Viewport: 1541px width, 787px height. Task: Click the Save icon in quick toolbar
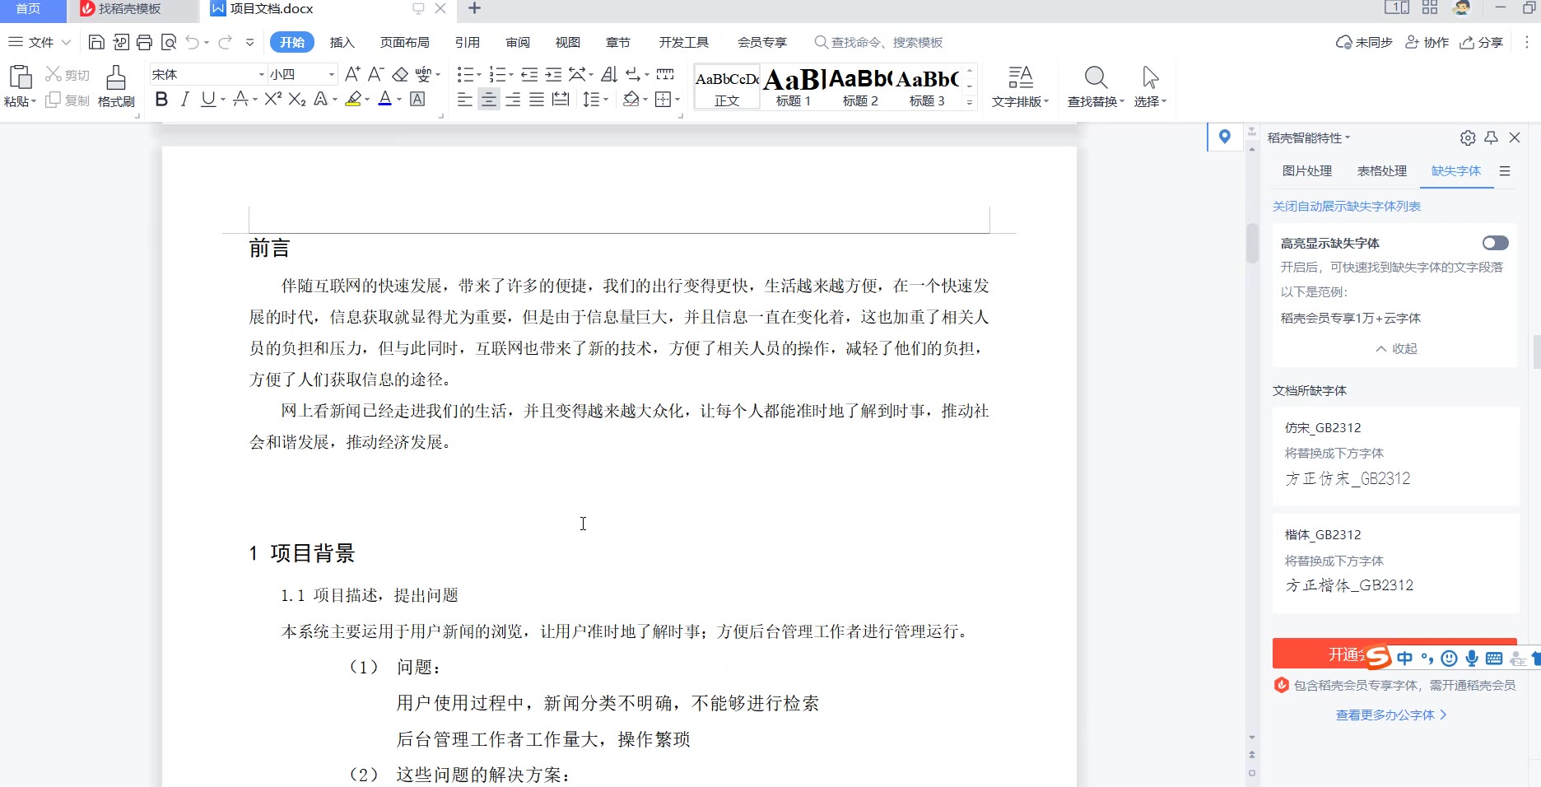(x=96, y=42)
